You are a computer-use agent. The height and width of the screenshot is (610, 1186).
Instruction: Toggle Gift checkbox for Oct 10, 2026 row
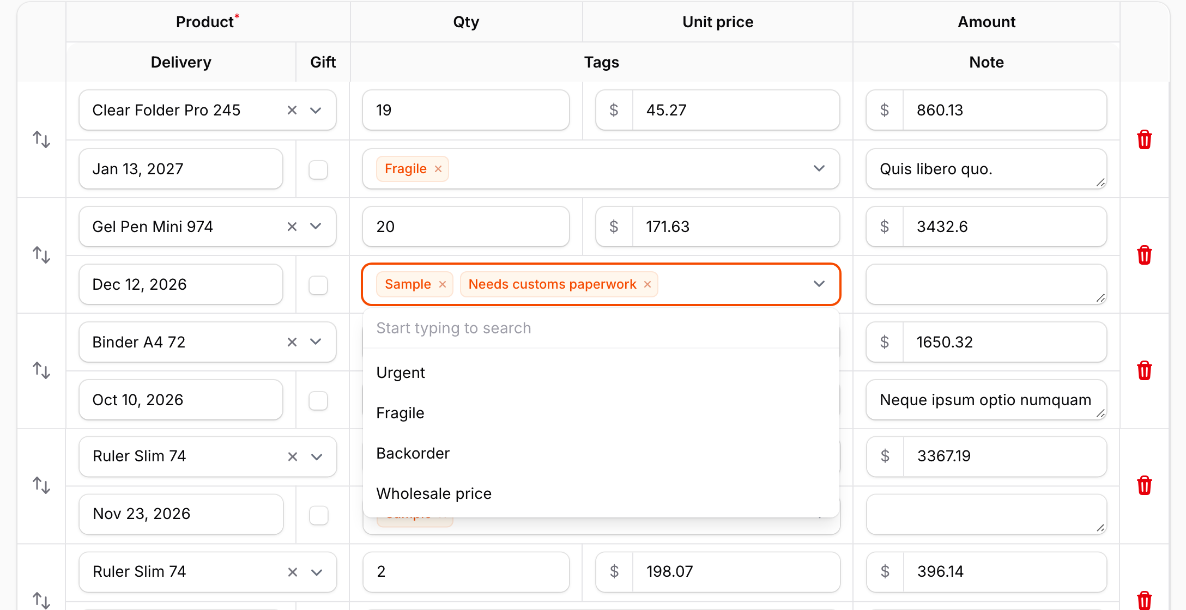[318, 400]
